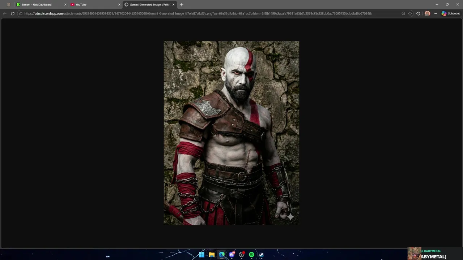Image resolution: width=463 pixels, height=260 pixels.
Task: Restore down the browser window
Action: tap(447, 4)
